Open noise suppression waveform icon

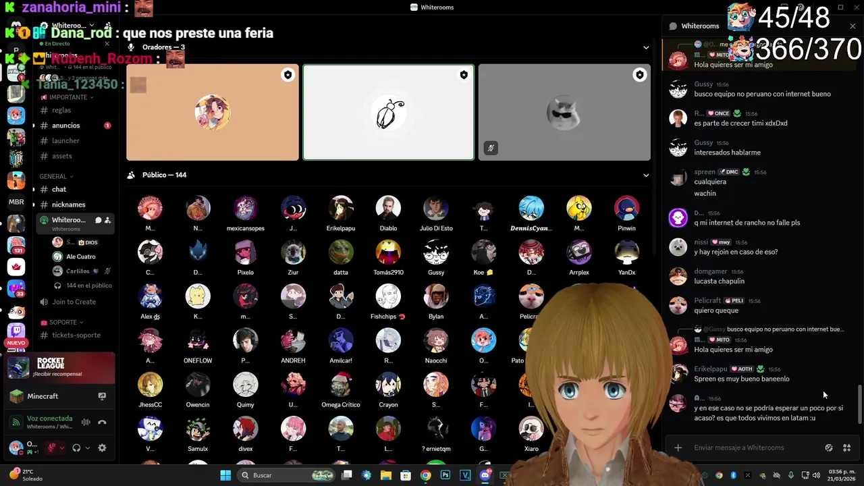tap(86, 423)
